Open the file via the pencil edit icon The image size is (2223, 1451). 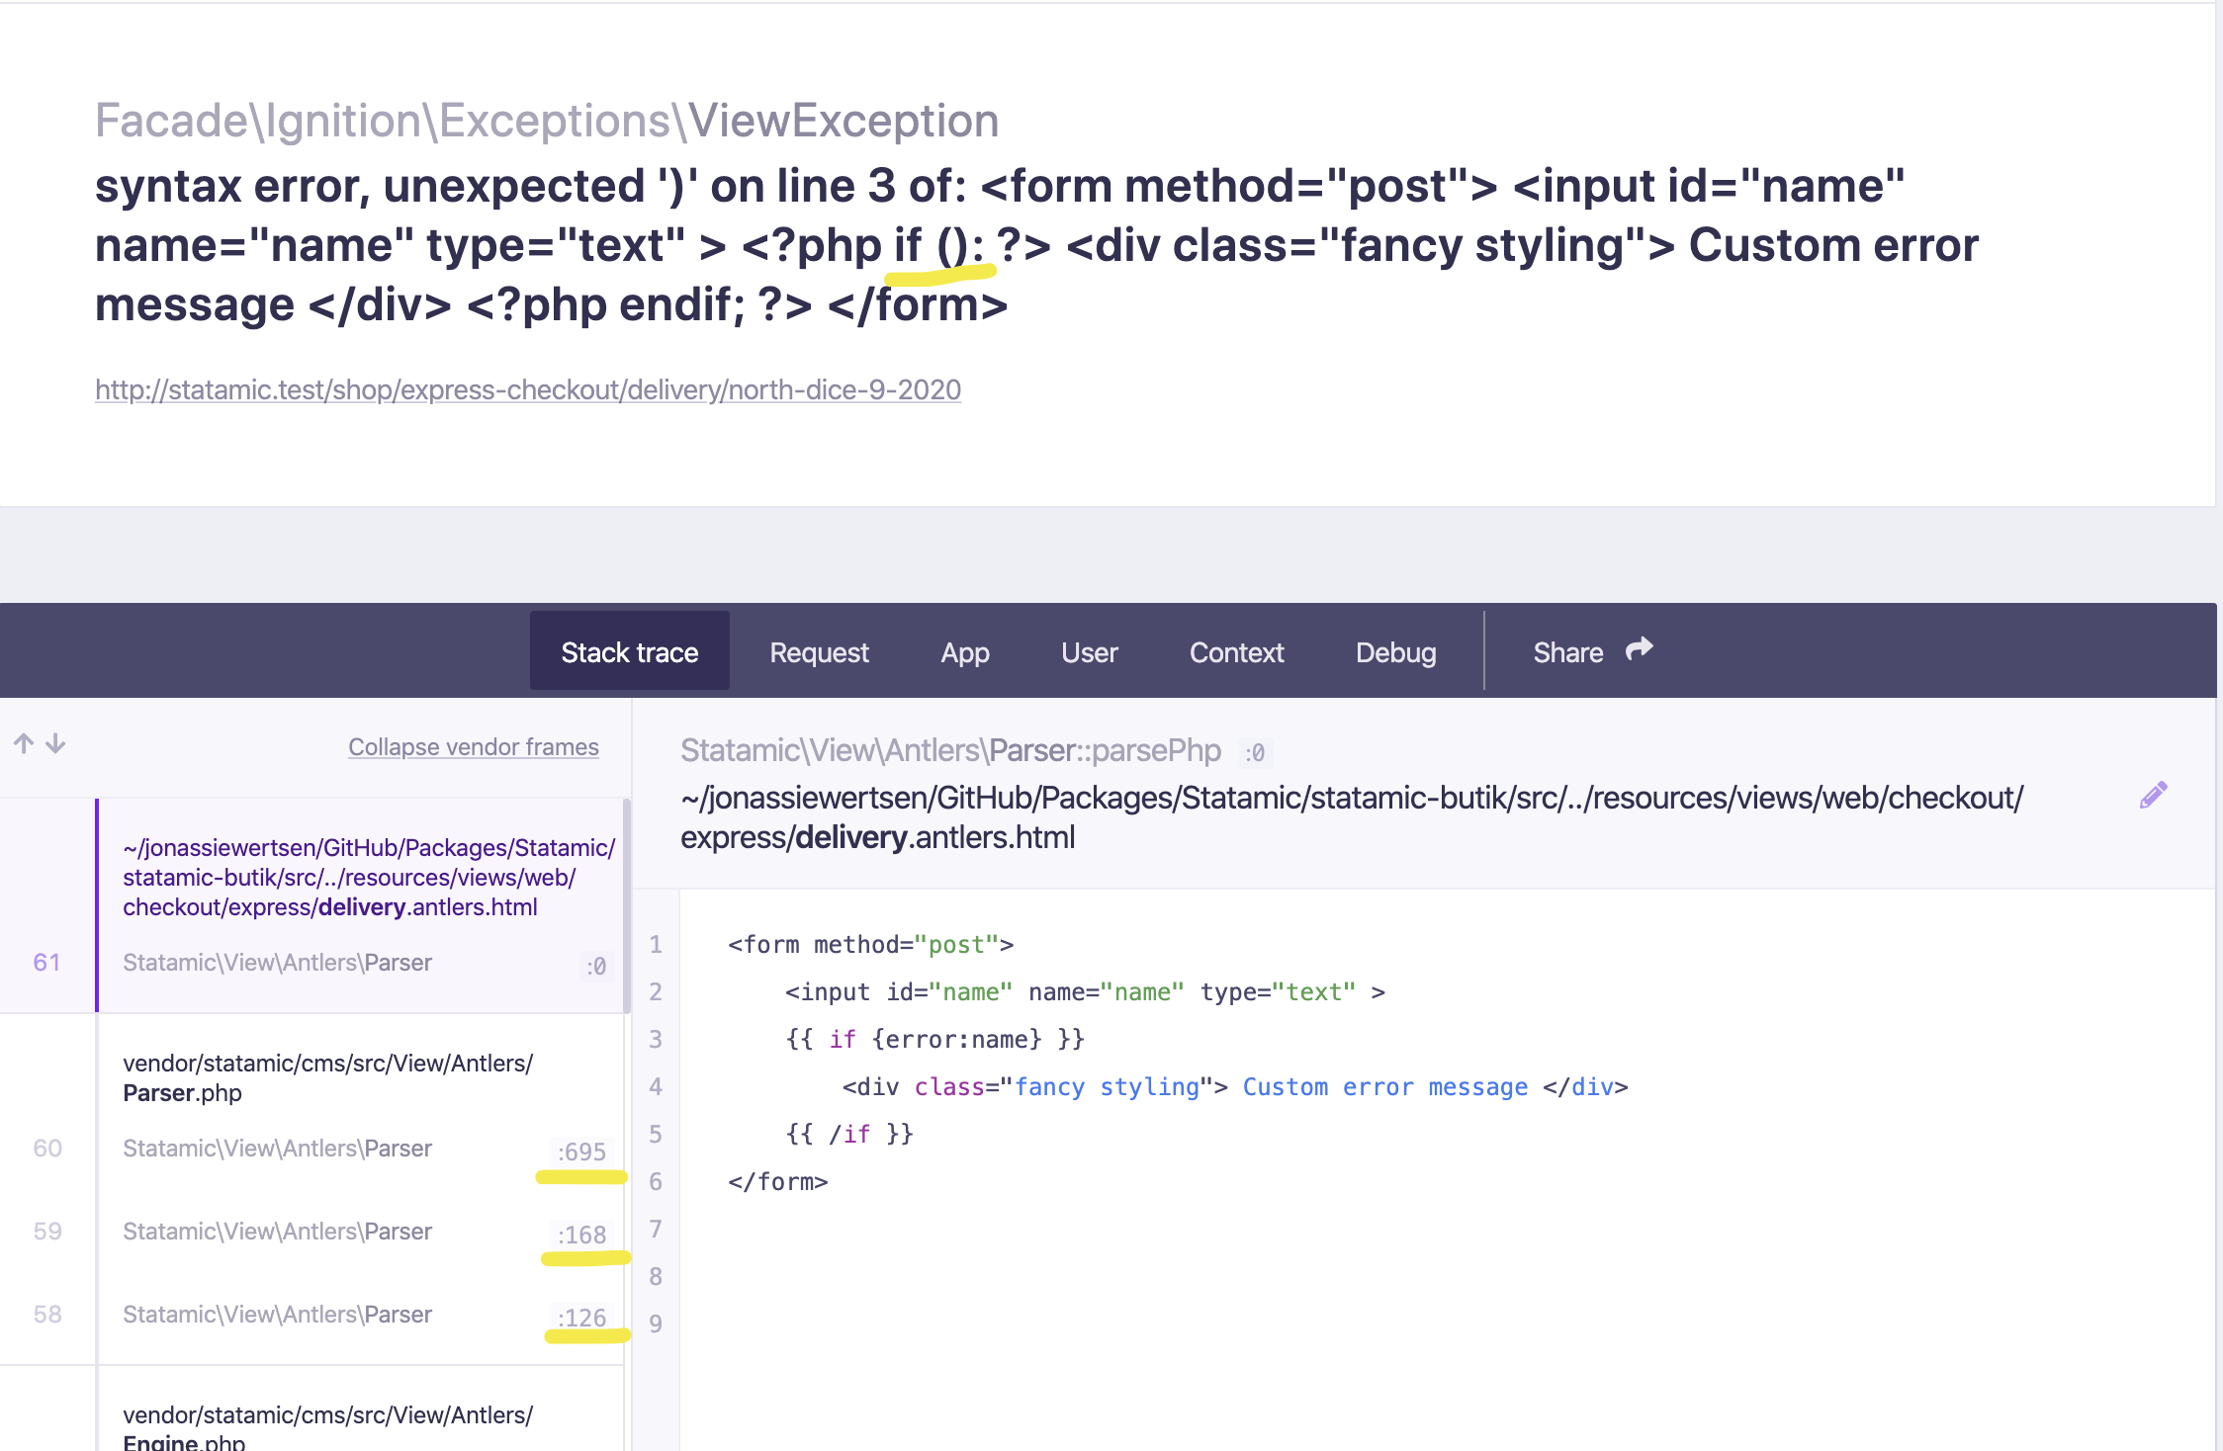click(x=2155, y=793)
